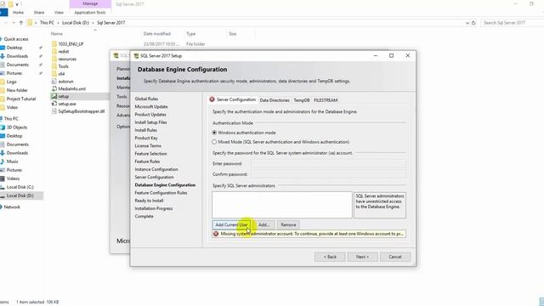The image size is (544, 306).
Task: Select Feature Selection step
Action: coord(151,153)
